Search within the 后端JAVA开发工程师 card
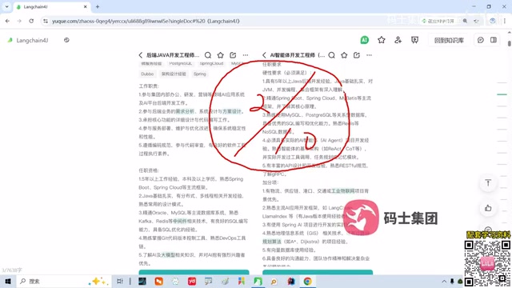The width and height of the screenshot is (512, 288). (208, 55)
